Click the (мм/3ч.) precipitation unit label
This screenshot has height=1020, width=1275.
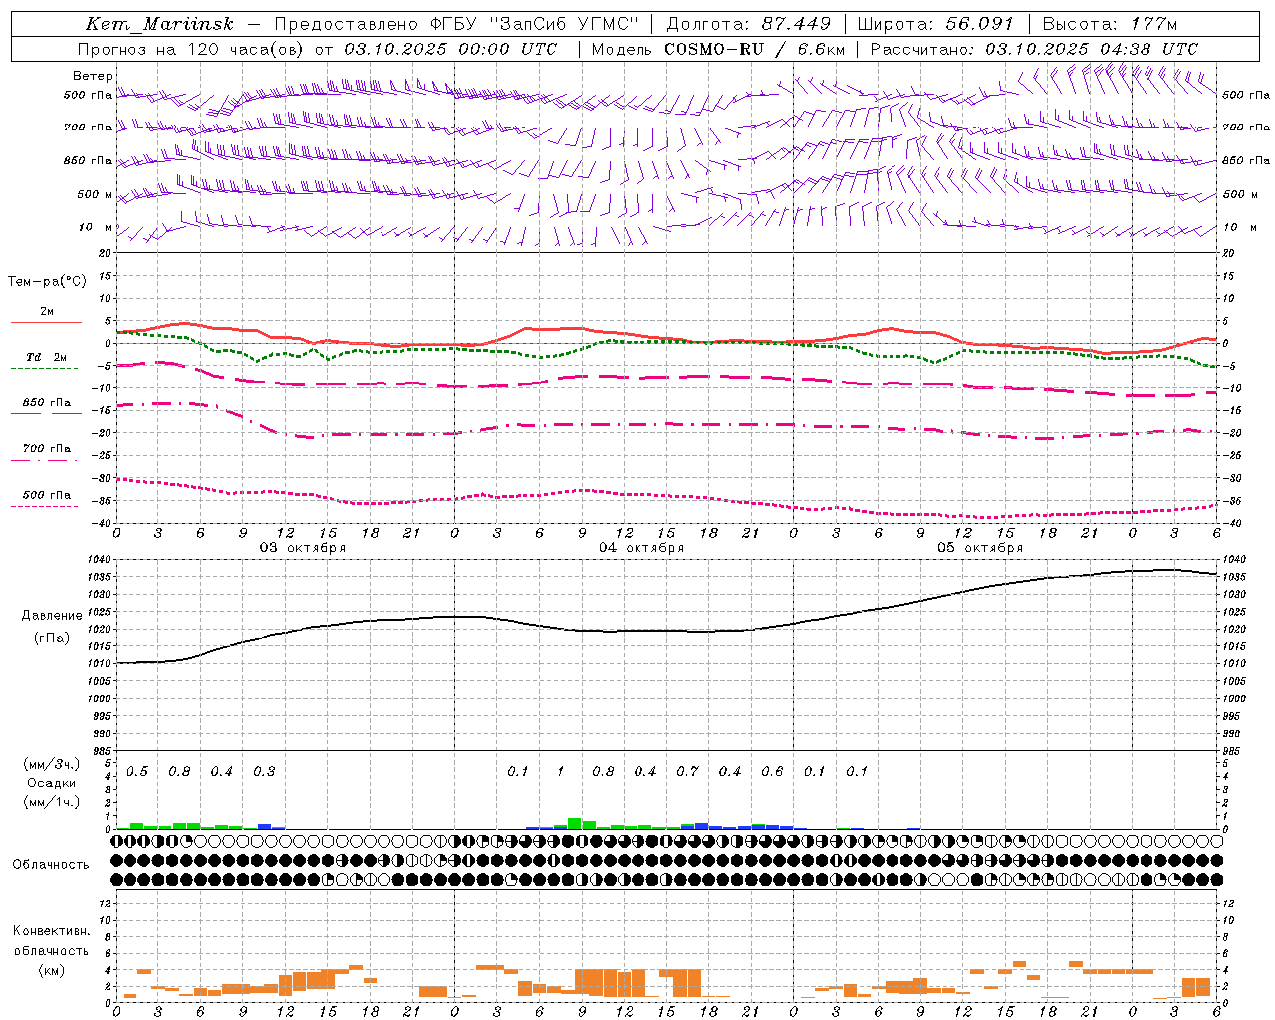[x=50, y=764]
